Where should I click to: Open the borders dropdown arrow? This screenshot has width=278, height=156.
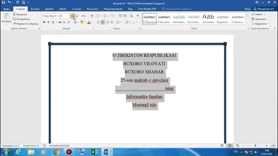137,22
